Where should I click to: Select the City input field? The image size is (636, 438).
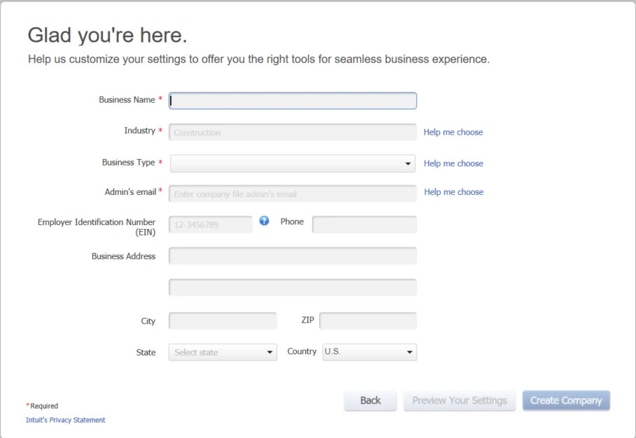pyautogui.click(x=222, y=321)
